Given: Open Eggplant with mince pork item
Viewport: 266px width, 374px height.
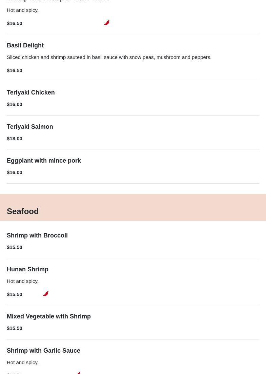Looking at the screenshot, I should [44, 161].
